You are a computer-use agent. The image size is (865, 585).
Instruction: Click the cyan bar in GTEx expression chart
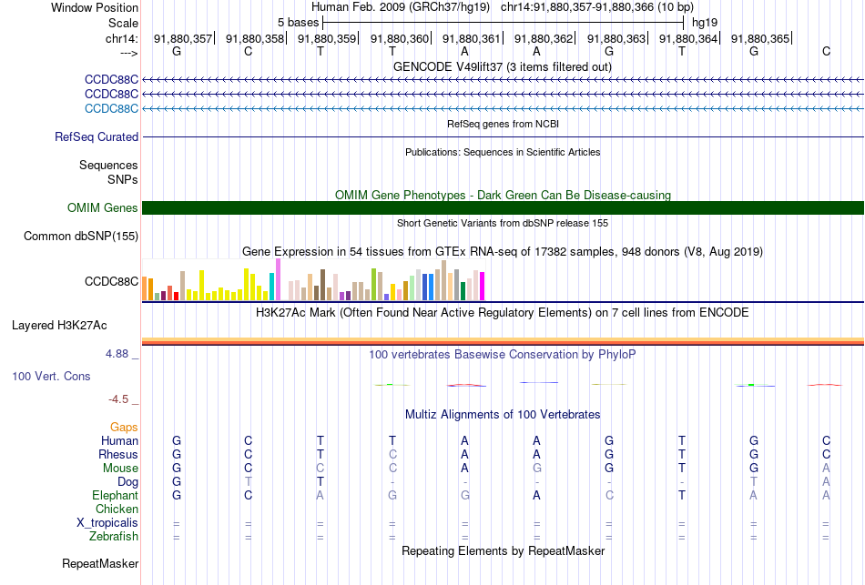271,287
